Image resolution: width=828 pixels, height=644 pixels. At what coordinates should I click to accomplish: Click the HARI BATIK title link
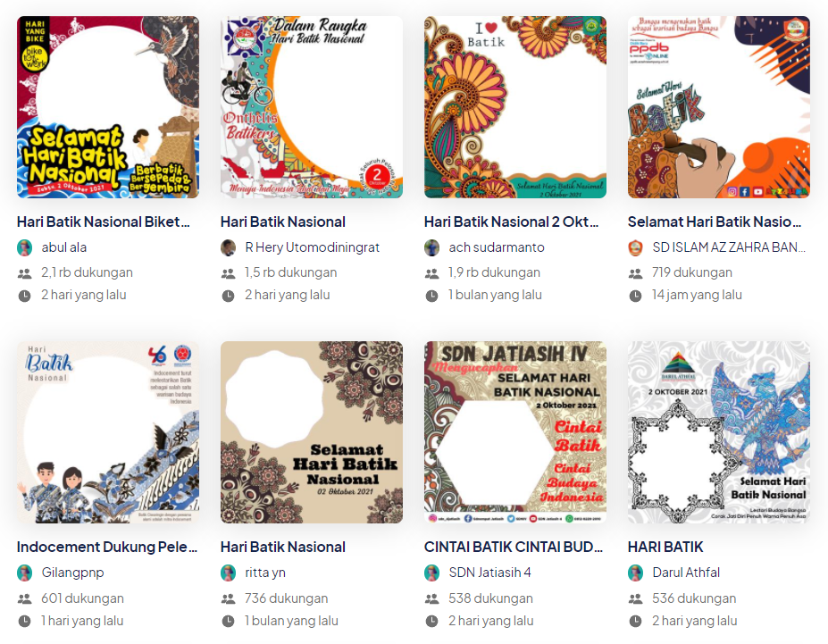[x=665, y=548]
